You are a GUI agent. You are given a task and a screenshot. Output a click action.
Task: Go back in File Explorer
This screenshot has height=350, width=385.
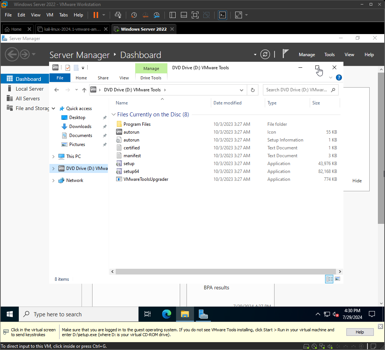pyautogui.click(x=57, y=90)
